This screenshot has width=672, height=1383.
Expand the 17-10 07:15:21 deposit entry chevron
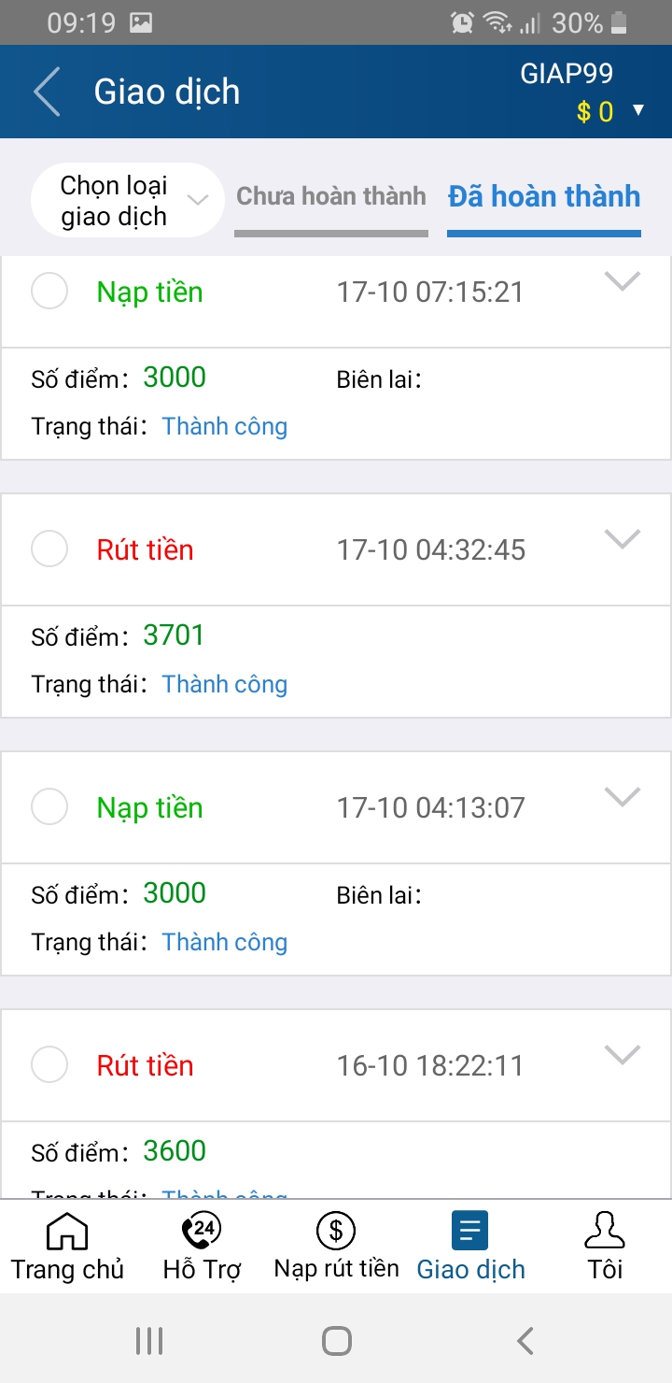click(623, 281)
